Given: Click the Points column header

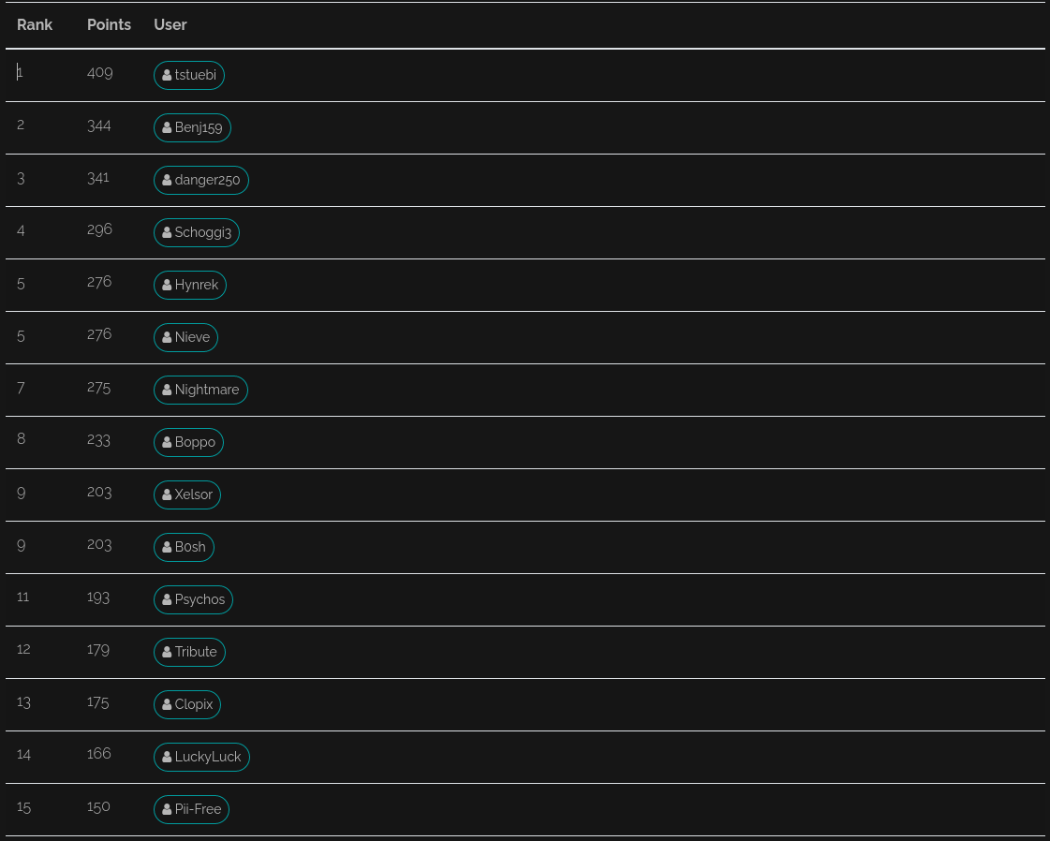Looking at the screenshot, I should click(x=109, y=24).
